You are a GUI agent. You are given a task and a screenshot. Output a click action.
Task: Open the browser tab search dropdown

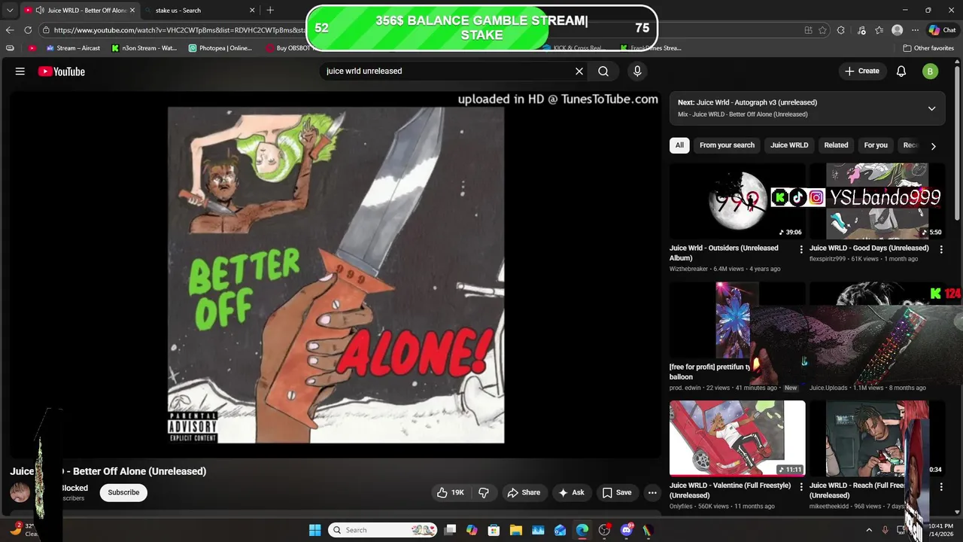click(10, 11)
